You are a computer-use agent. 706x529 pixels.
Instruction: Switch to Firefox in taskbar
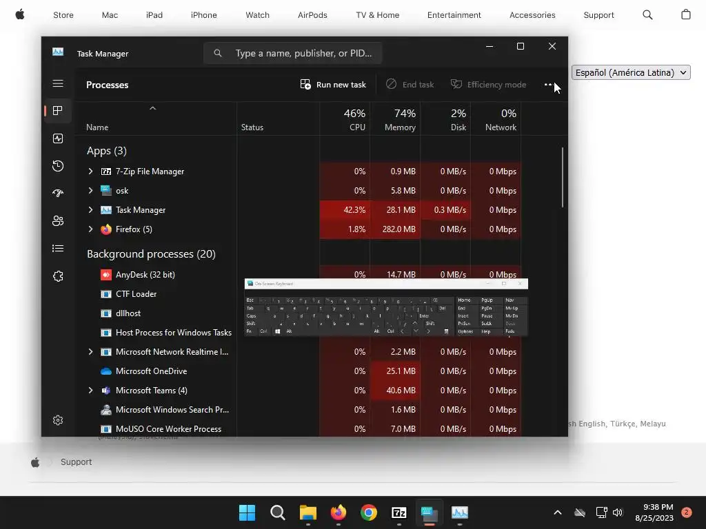tap(338, 512)
